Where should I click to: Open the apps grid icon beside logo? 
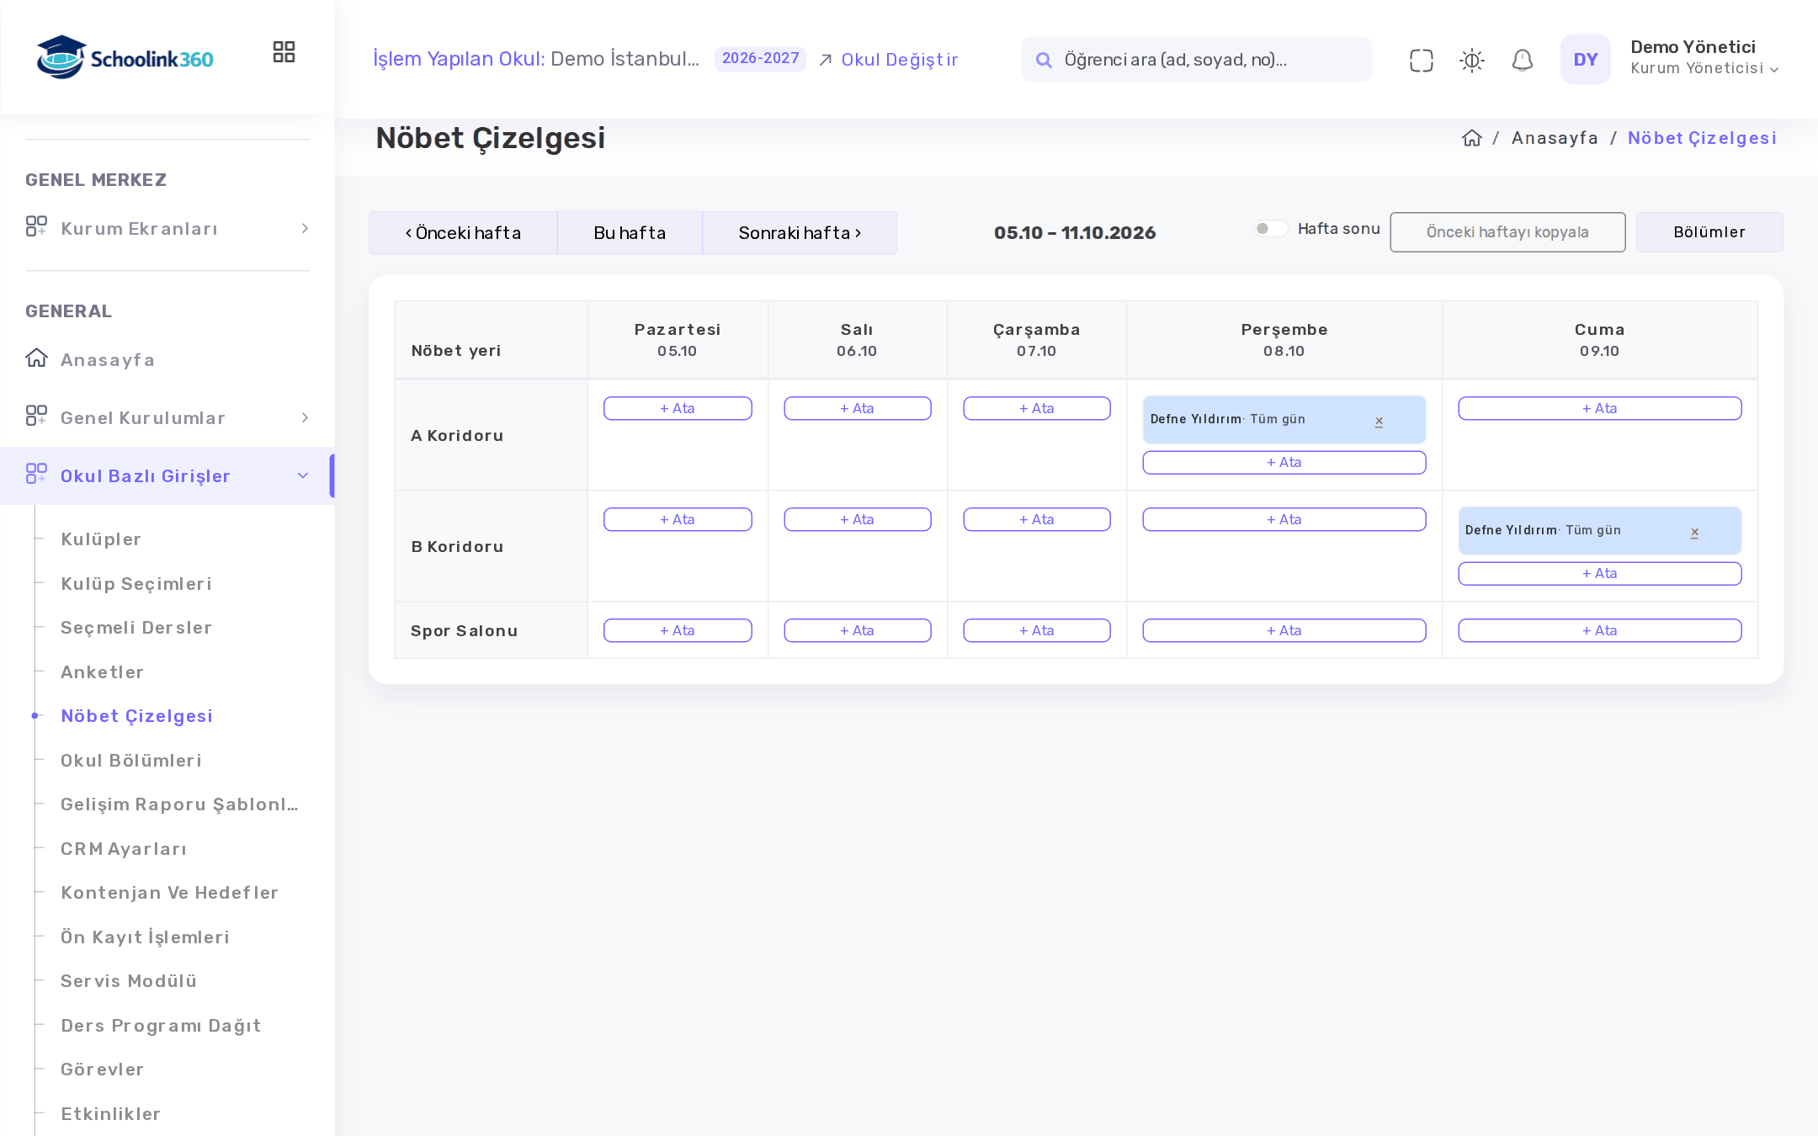coord(284,52)
